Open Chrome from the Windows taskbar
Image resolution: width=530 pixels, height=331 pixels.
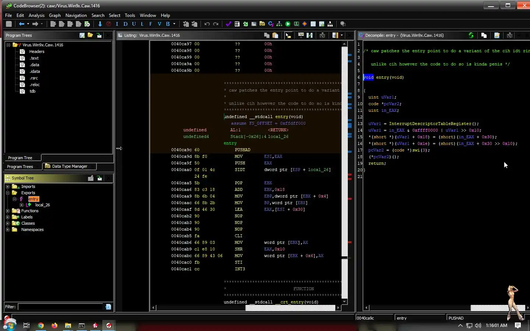[41, 325]
